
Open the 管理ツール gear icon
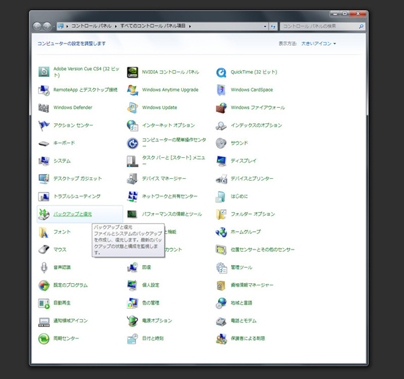tap(221, 267)
